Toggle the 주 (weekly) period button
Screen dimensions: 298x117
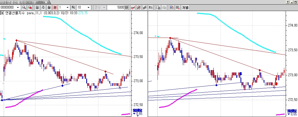click(x=43, y=8)
